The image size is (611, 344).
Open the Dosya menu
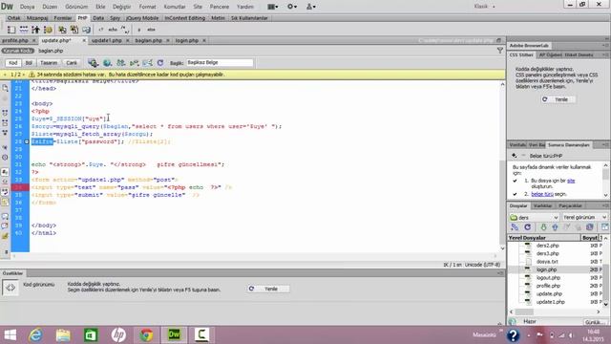27,7
